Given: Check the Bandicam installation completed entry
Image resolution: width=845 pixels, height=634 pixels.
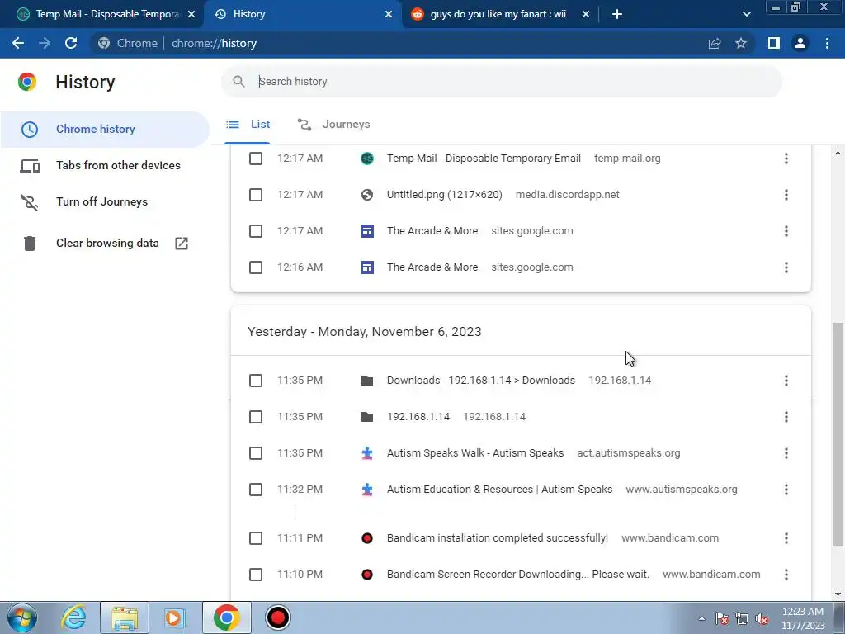Looking at the screenshot, I should (256, 538).
